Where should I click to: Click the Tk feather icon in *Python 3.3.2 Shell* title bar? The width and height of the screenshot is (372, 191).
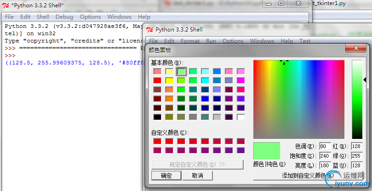click(6, 5)
